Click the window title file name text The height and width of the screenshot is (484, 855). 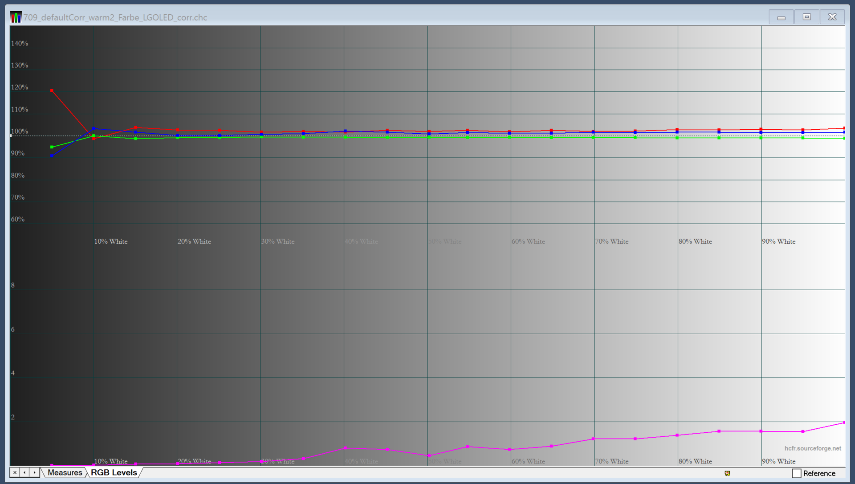(115, 17)
